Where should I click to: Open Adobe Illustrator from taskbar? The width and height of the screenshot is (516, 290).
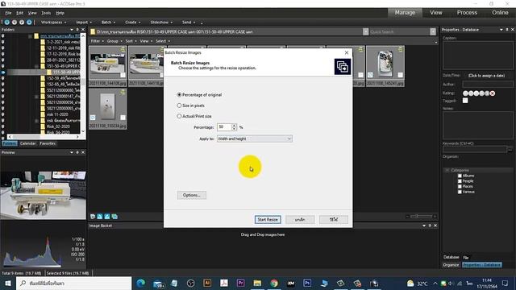pos(207,283)
